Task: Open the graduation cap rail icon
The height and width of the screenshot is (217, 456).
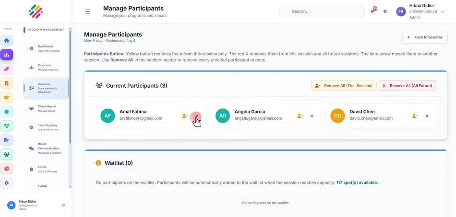Action: tap(6, 97)
